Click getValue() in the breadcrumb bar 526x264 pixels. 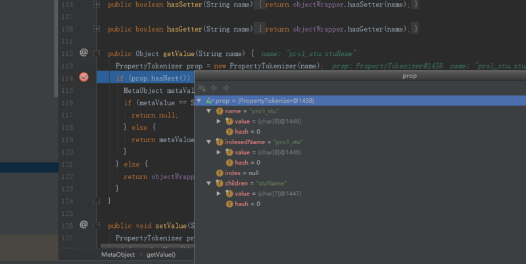coord(161,255)
